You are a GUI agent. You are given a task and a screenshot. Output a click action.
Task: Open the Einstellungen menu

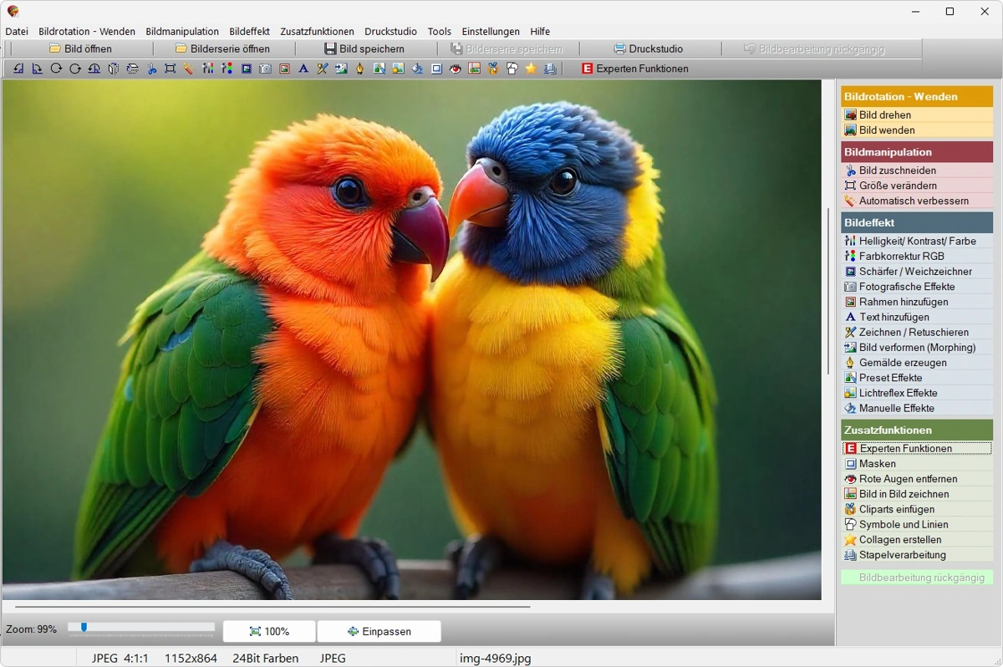tap(491, 31)
